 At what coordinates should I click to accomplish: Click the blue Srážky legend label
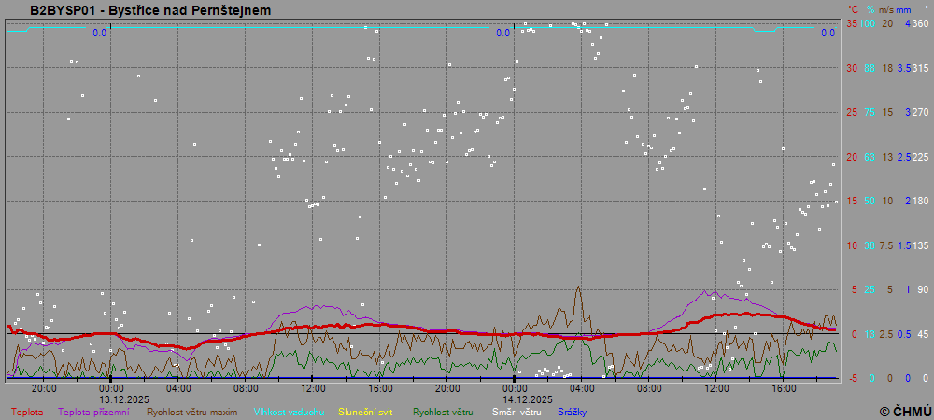click(573, 411)
